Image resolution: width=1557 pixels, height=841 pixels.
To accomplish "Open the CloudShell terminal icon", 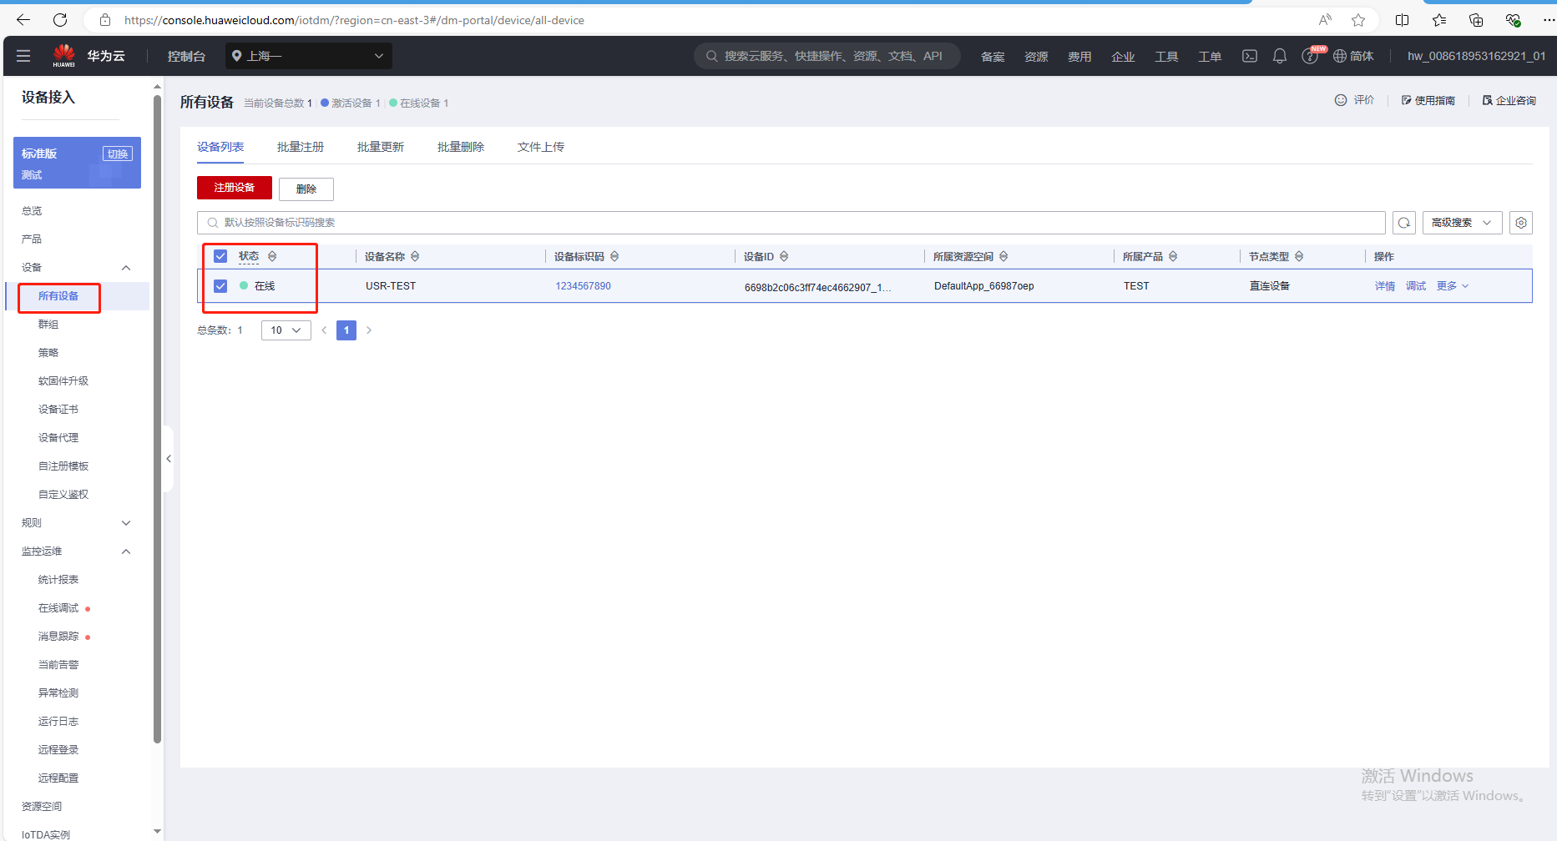I will [1249, 56].
